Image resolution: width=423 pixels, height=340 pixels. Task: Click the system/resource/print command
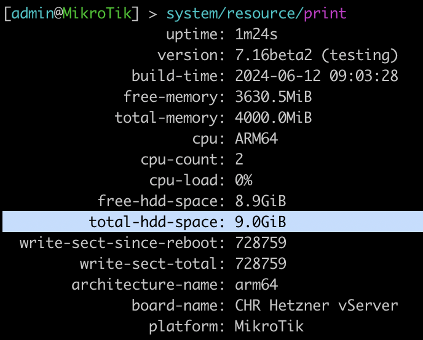(x=256, y=14)
